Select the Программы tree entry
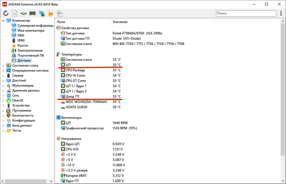 tap(22, 110)
